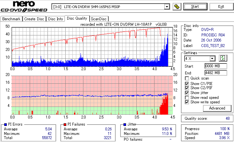Click the drive options icon beside Start
The image size is (234, 142).
(177, 7)
